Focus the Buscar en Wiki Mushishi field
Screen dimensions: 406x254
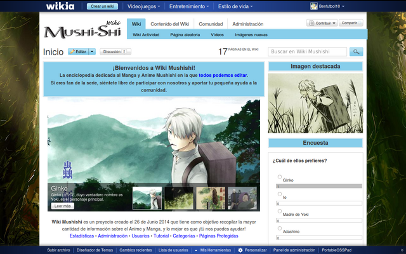click(307, 51)
